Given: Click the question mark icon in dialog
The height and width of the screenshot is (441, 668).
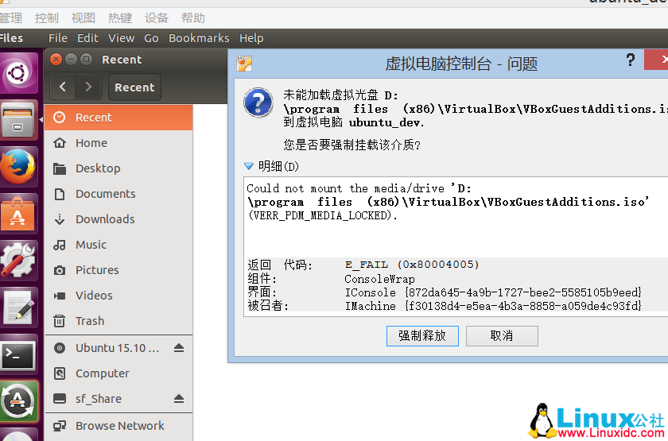Looking at the screenshot, I should (258, 103).
